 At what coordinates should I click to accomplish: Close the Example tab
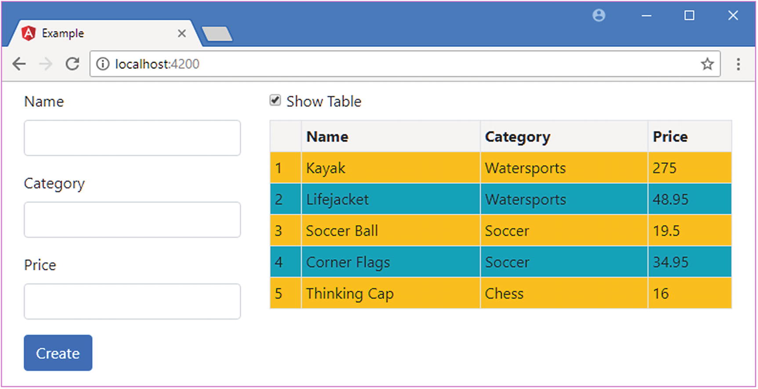click(x=181, y=33)
